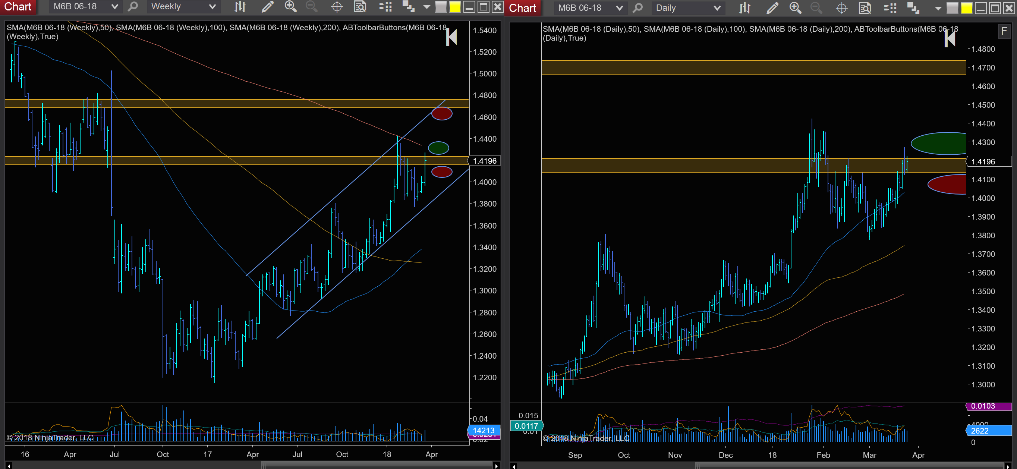Click the 1.4196 price marker on Daily chart
The width and height of the screenshot is (1017, 469).
(x=989, y=161)
